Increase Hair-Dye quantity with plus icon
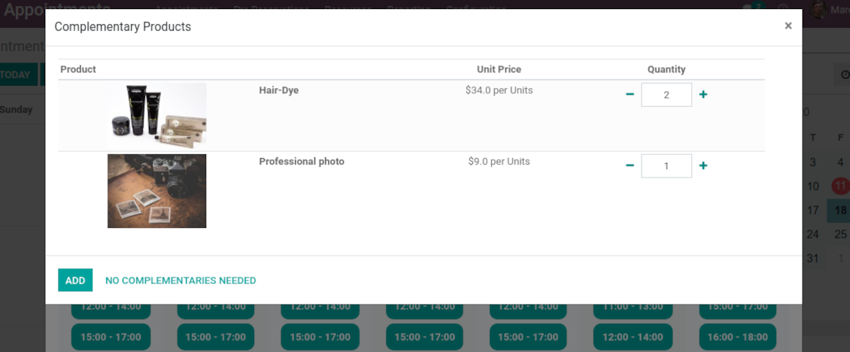Screen dimensions: 850x352 (x=703, y=94)
